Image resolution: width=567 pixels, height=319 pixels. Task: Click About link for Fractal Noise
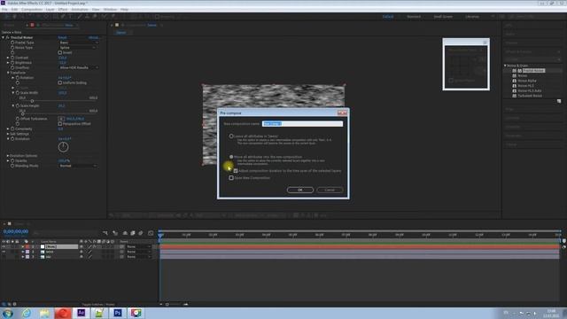(93, 37)
